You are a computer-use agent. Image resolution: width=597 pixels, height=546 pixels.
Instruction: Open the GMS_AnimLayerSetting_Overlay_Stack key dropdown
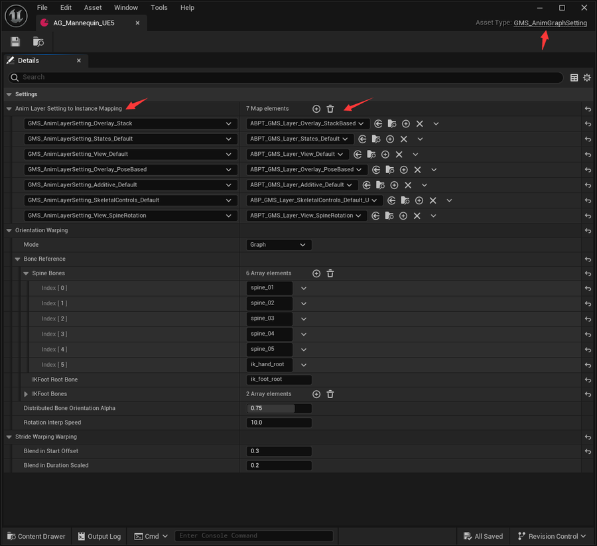tap(131, 124)
